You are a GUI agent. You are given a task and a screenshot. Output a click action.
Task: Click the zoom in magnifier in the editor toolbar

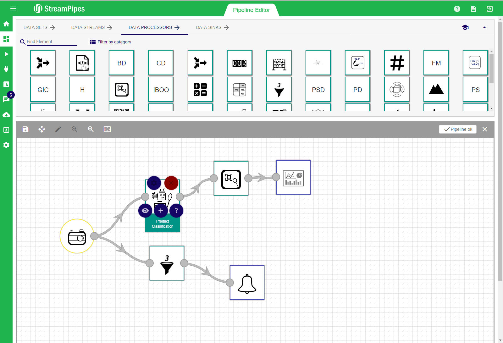tap(75, 129)
